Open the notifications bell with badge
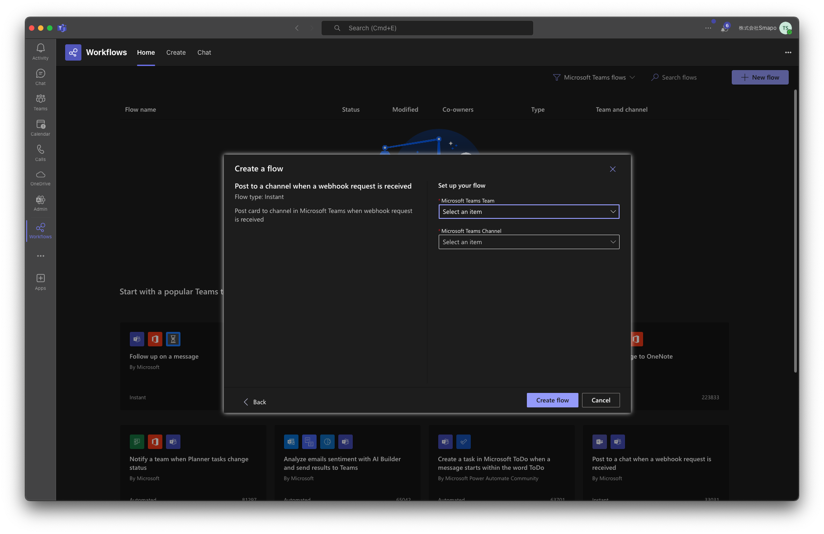 tap(725, 28)
